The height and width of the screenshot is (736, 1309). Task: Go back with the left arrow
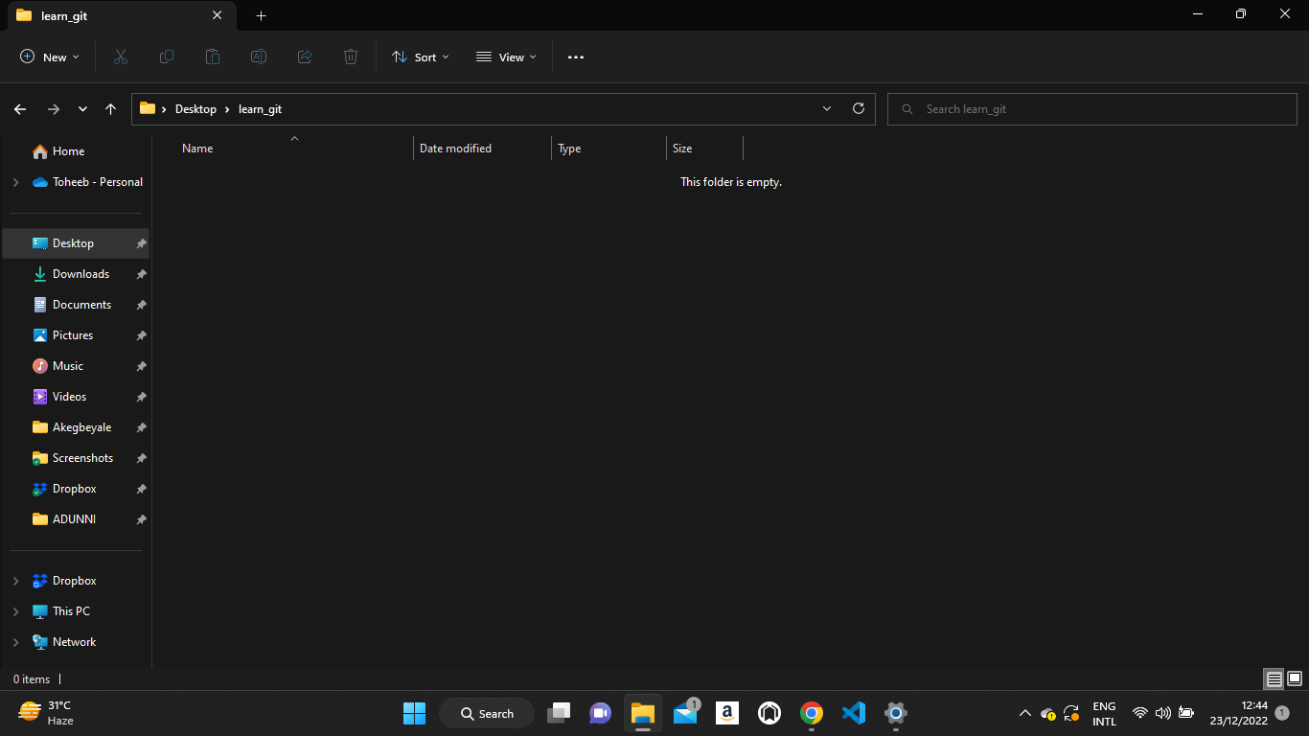click(x=20, y=109)
